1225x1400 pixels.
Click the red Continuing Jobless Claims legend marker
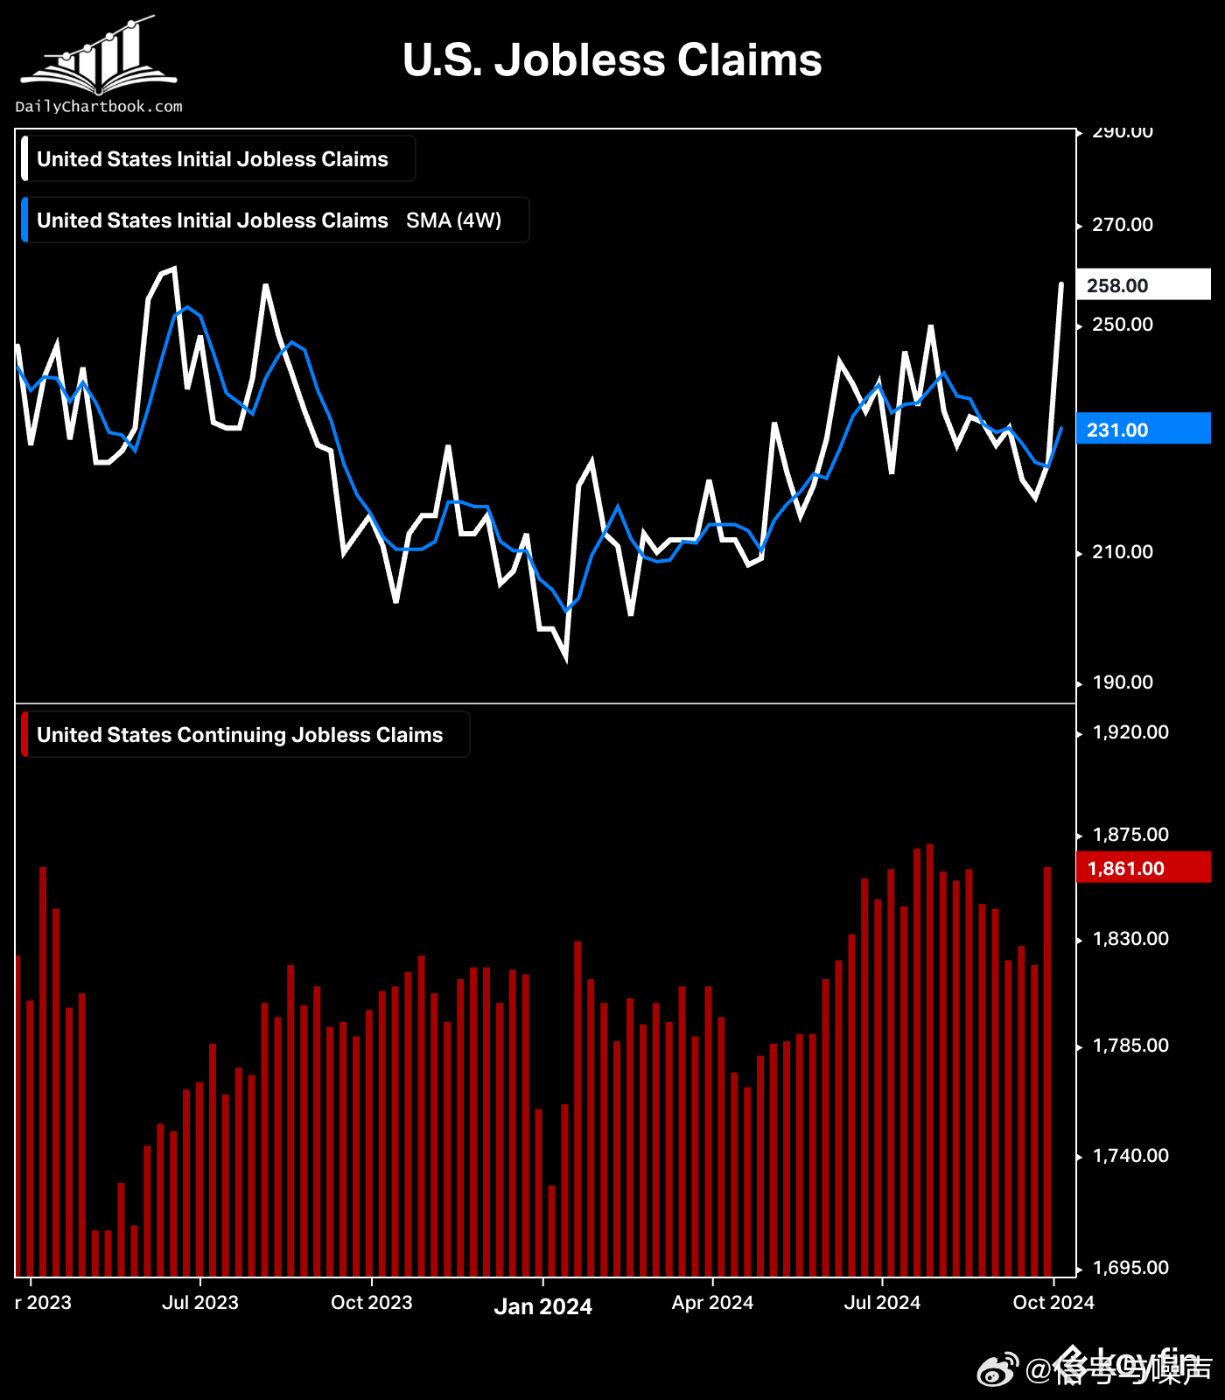tap(25, 734)
